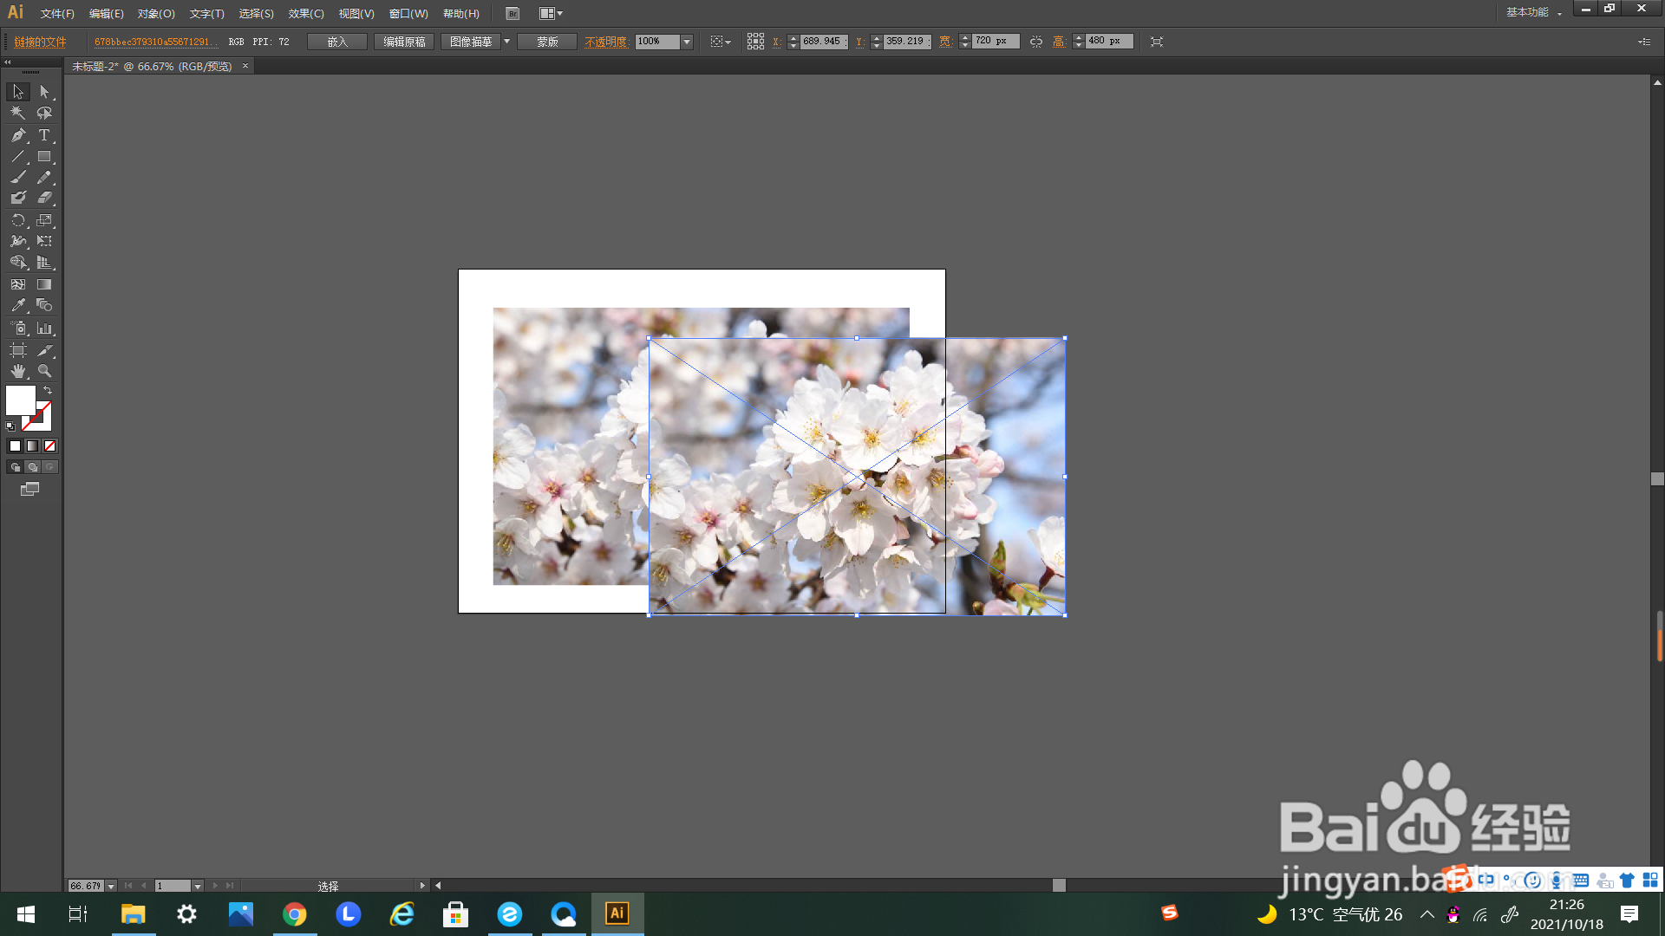
Task: Toggle constrain width and height proportions
Action: click(1036, 42)
